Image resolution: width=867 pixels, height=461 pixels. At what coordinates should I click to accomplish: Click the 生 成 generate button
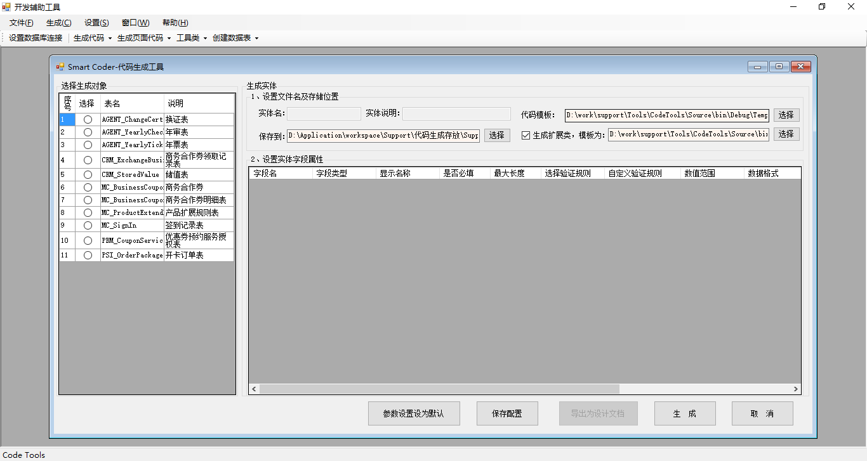[x=685, y=413]
